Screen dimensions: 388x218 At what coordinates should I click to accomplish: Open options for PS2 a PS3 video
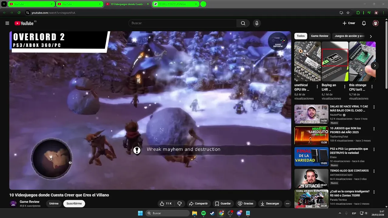(x=374, y=150)
